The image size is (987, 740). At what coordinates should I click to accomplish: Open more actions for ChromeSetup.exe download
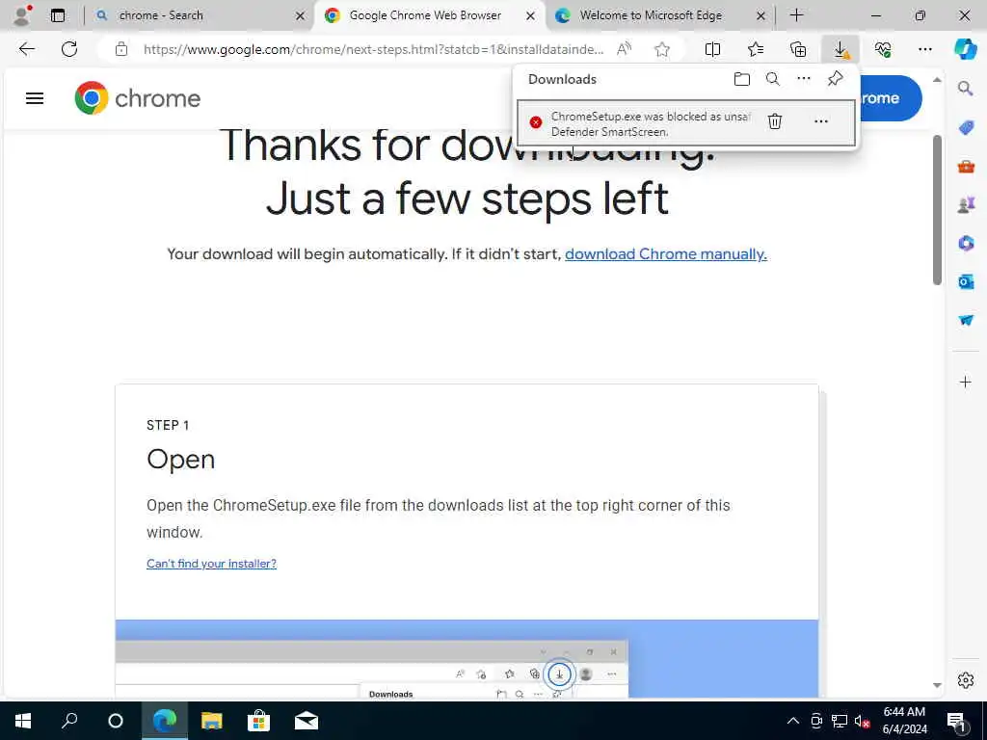[x=821, y=121]
